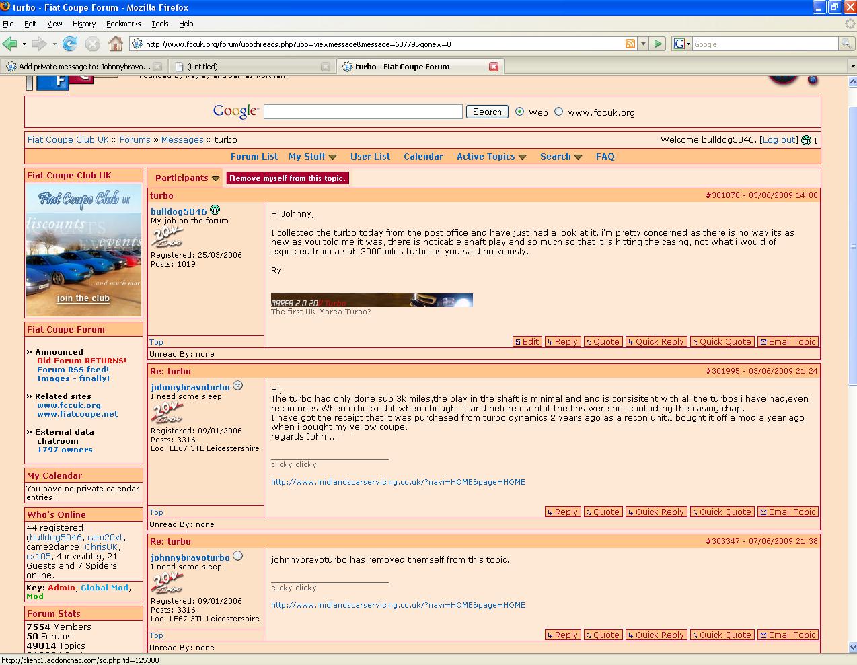Expand the Active Topics menu
The height and width of the screenshot is (665, 857).
491,156
